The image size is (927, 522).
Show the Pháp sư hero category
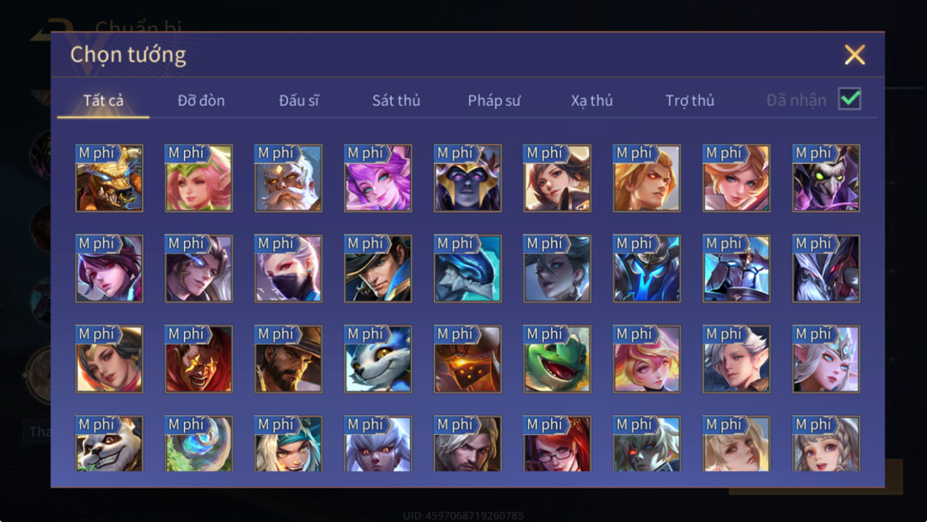pyautogui.click(x=494, y=100)
